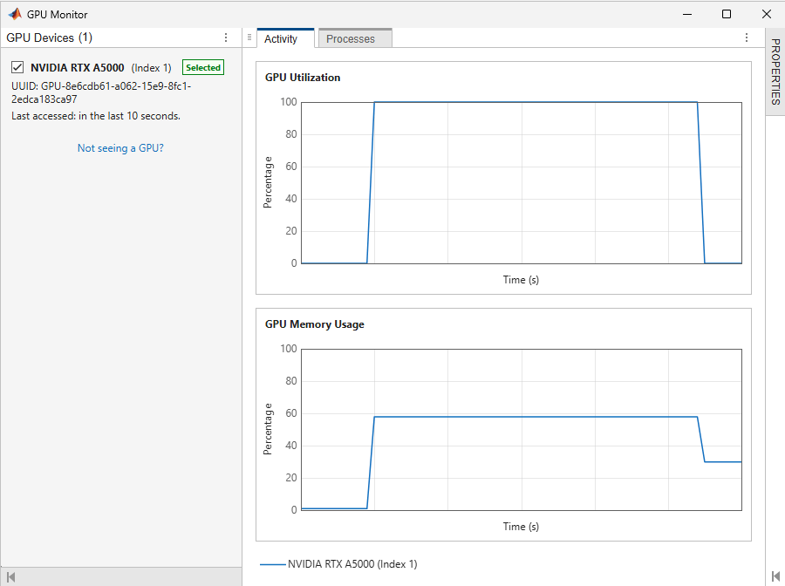Close the GPU Monitor window

coord(766,14)
